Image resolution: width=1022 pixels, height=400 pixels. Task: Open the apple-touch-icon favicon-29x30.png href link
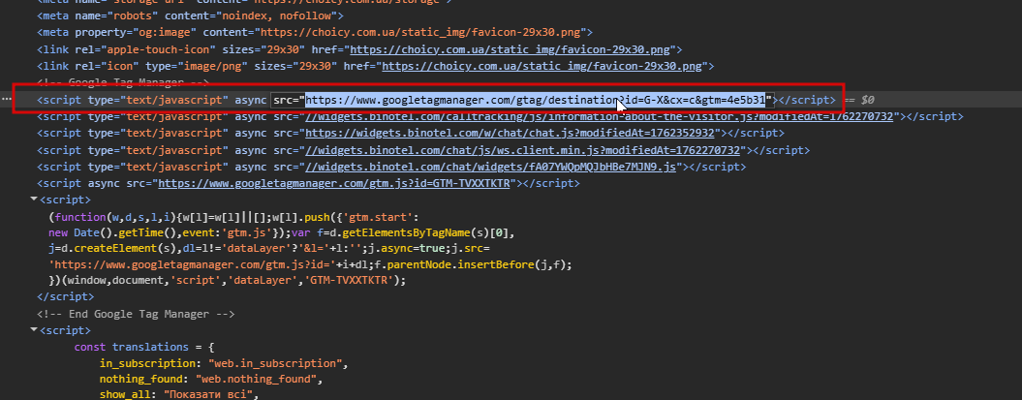pyautogui.click(x=510, y=49)
